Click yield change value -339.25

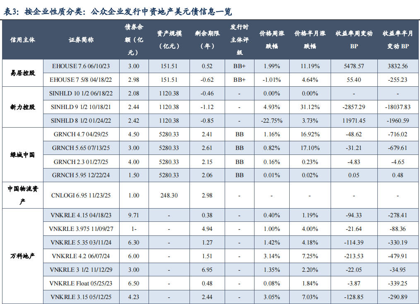[398, 283]
